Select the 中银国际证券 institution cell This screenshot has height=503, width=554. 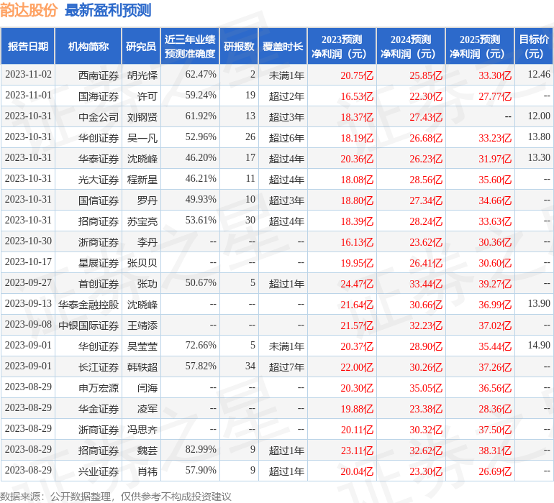pyautogui.click(x=88, y=326)
